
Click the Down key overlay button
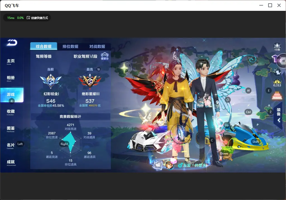224,153
